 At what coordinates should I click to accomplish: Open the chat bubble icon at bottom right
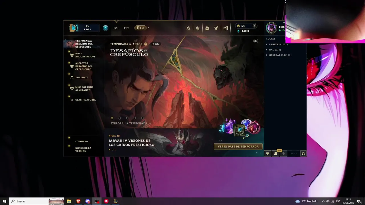click(x=267, y=153)
